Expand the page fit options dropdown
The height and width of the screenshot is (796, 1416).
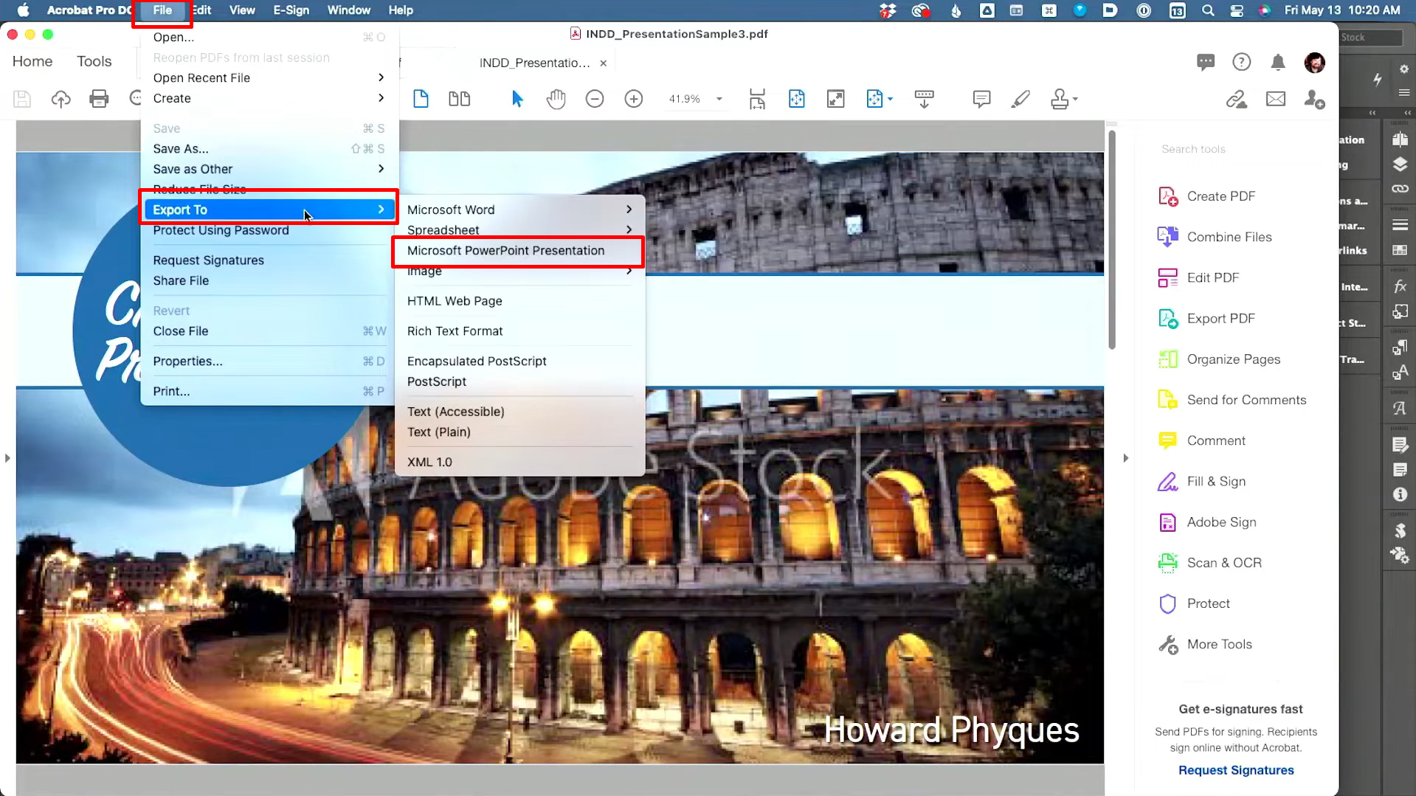(x=891, y=99)
